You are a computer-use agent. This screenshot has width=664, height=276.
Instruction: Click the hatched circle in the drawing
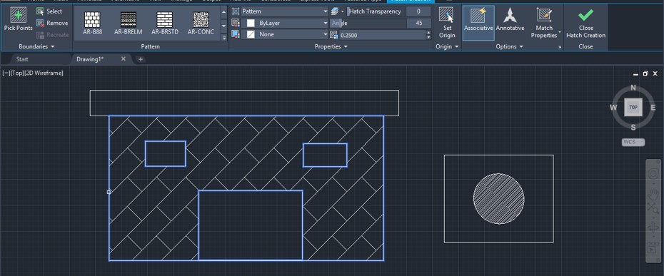point(498,198)
